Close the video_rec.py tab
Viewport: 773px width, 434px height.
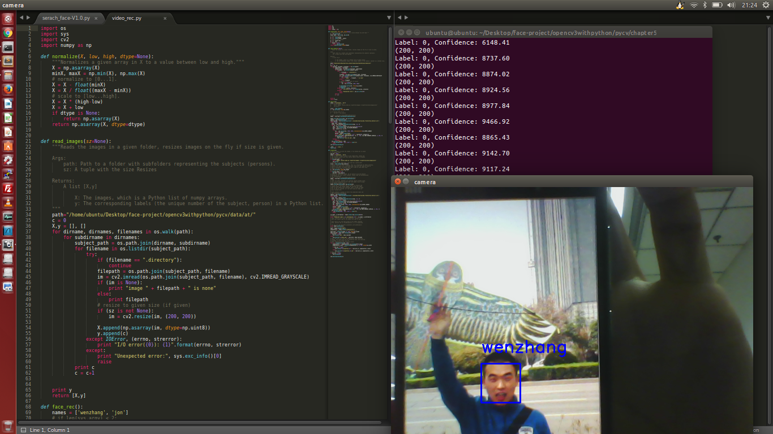pos(165,18)
